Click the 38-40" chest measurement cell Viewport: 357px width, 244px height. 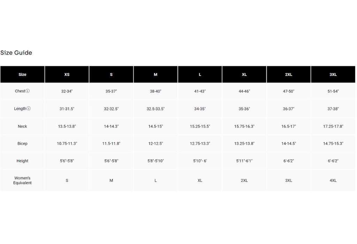pyautogui.click(x=155, y=91)
